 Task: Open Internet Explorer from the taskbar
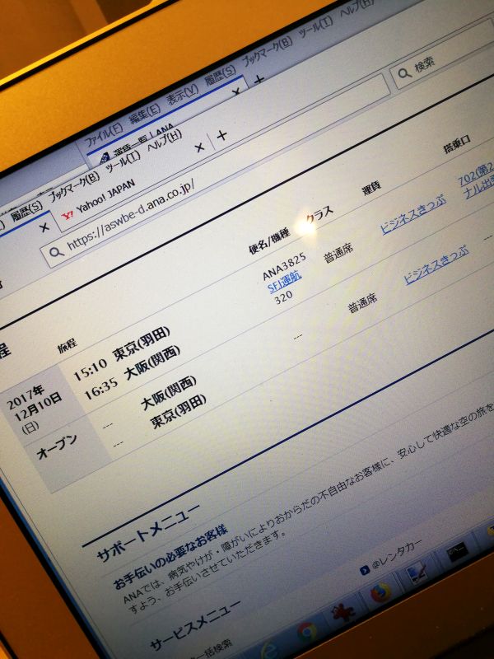[270, 651]
